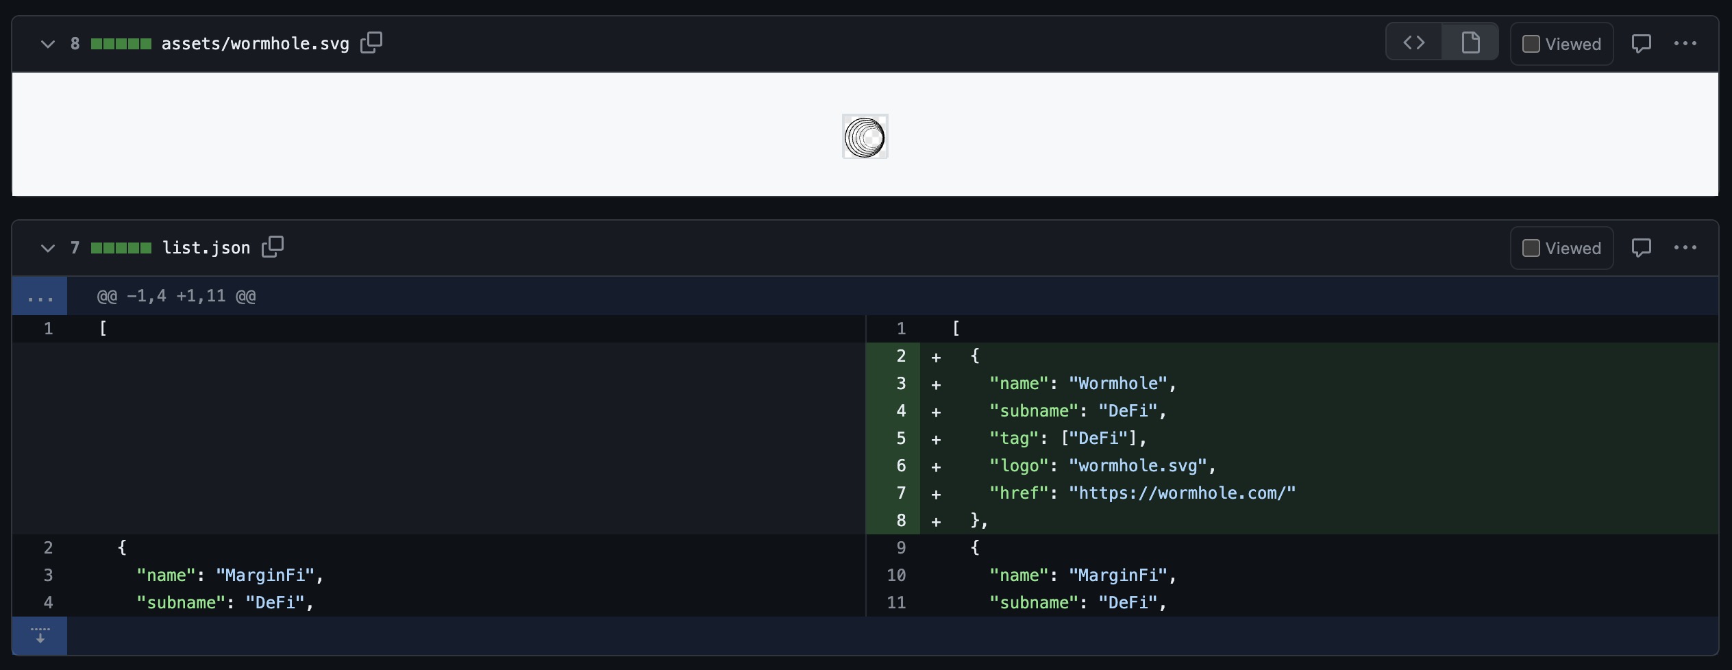1732x670 pixels.
Task: Collapse the list.json file diff
Action: coord(47,248)
